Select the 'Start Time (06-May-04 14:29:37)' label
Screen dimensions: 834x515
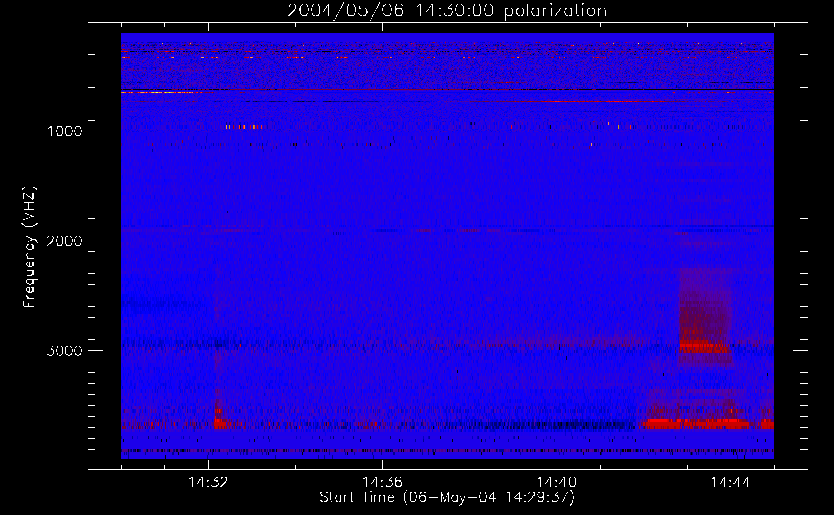[447, 497]
